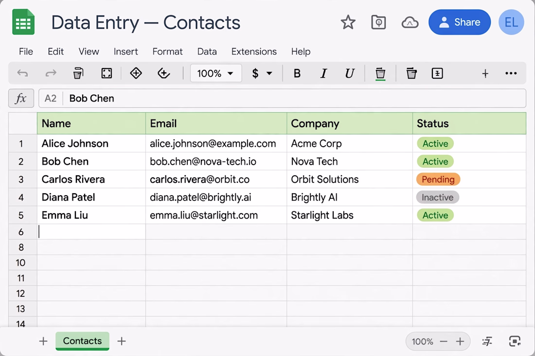Click the plus button left of the Contacts tab

tap(43, 341)
